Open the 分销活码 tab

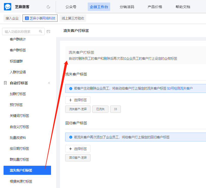click(127, 7)
